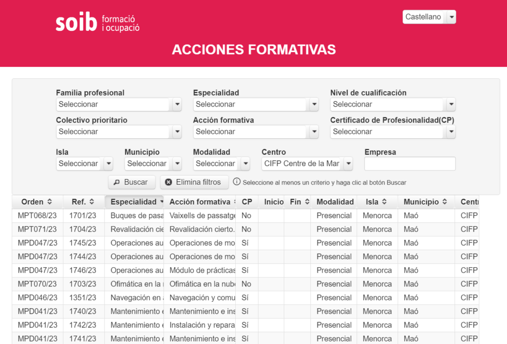Click the Elimina filtros button
This screenshot has width=507, height=344.
tap(194, 182)
